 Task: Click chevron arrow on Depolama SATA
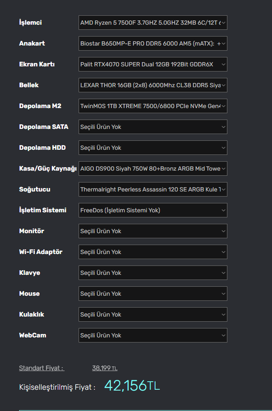224,127
